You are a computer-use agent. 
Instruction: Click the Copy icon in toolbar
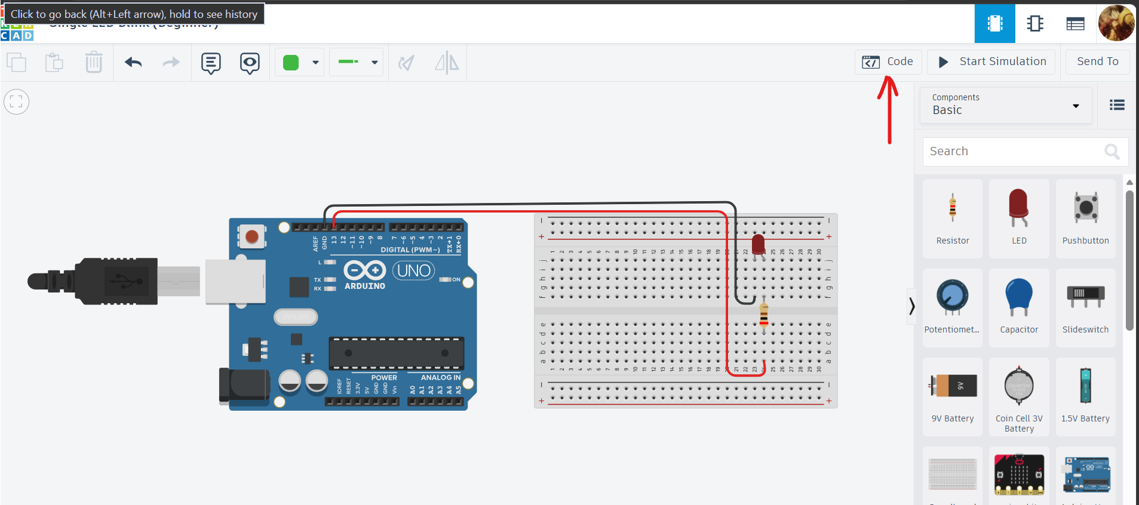pyautogui.click(x=17, y=62)
